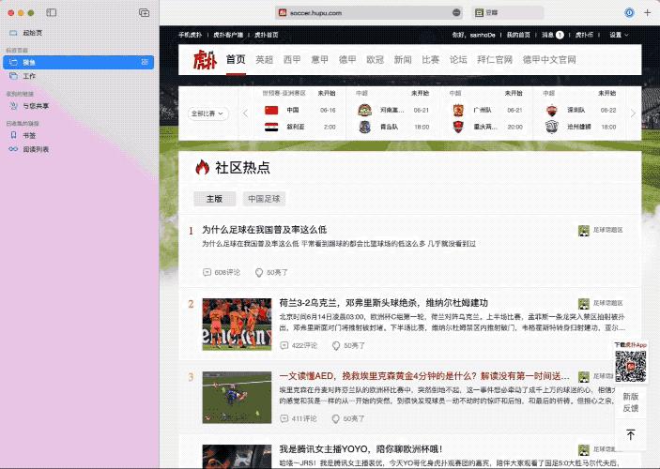This screenshot has width=660, height=469.
Task: Click the comment icon for 606评论
Action: [207, 272]
